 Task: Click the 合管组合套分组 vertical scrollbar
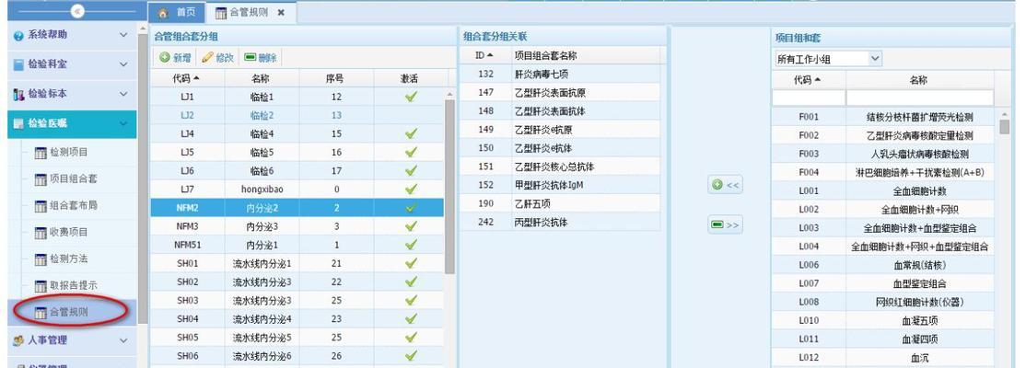tap(449, 186)
